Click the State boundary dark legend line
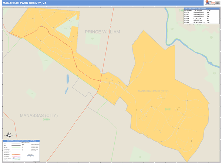The height and width of the screenshot is (163, 222). click(16, 146)
